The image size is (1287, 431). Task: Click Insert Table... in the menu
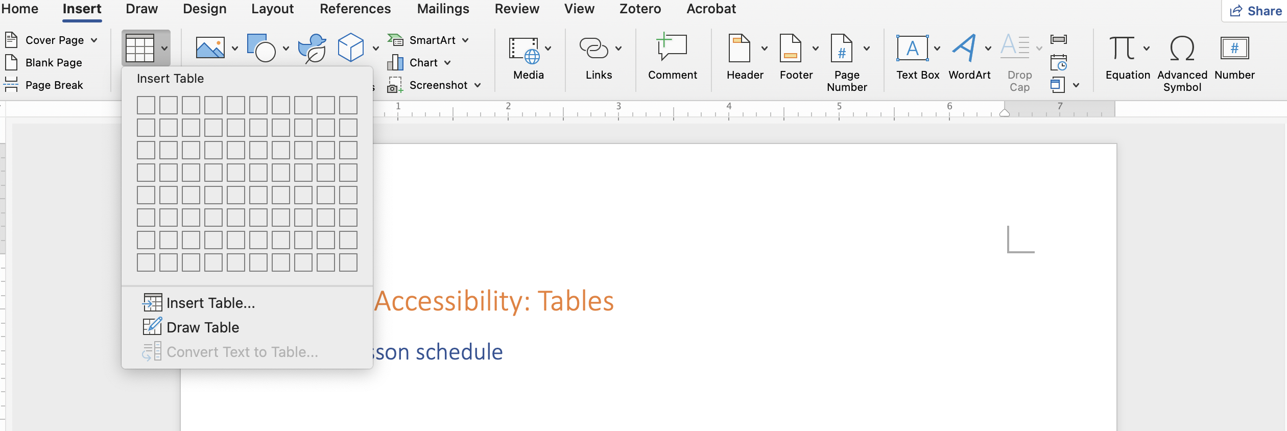point(210,302)
